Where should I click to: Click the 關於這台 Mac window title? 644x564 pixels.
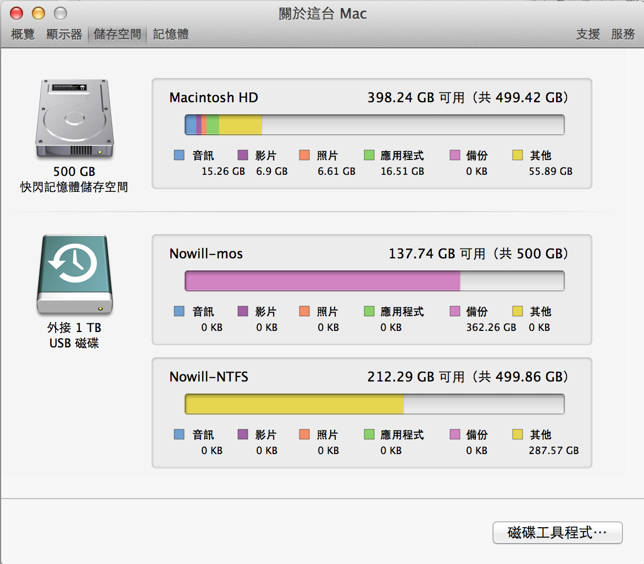click(323, 14)
